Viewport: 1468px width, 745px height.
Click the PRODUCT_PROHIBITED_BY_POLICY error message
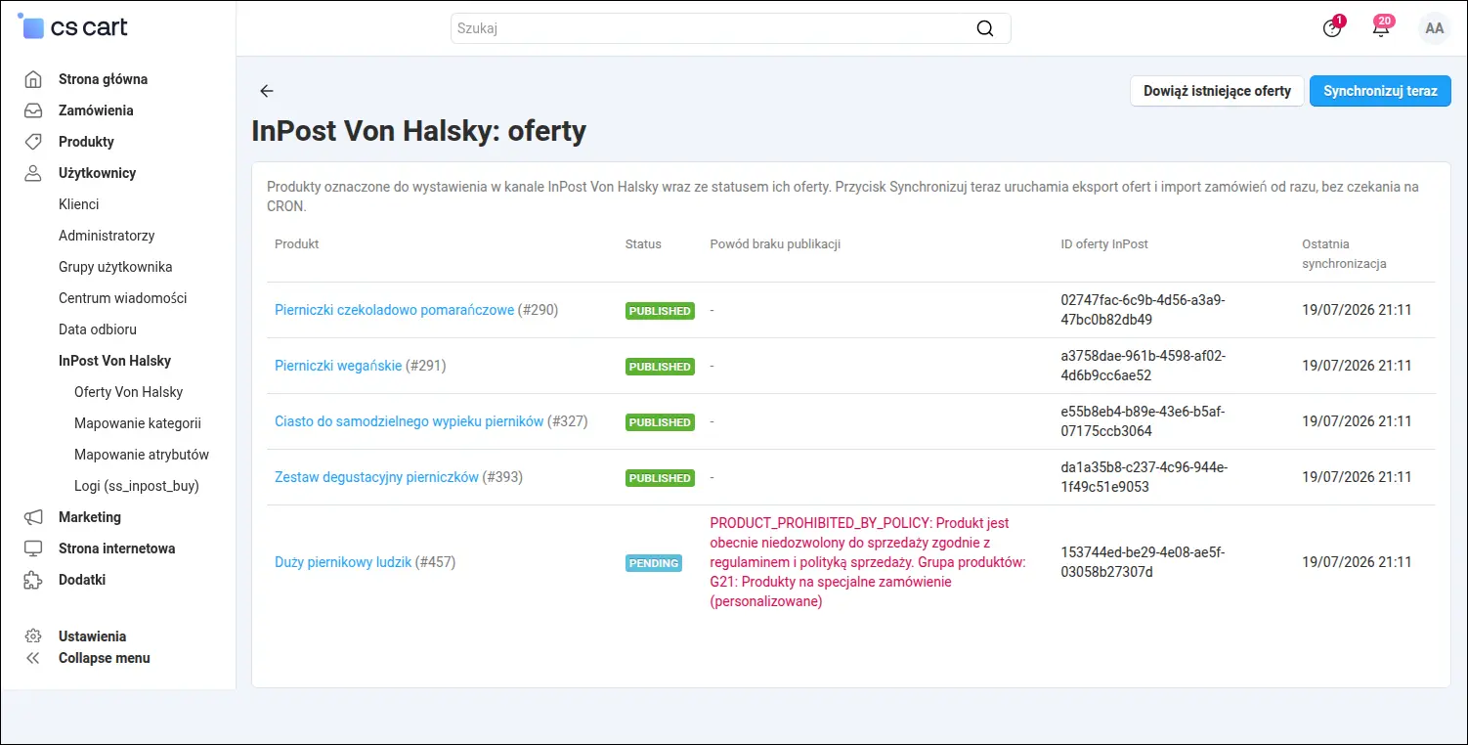(x=868, y=562)
